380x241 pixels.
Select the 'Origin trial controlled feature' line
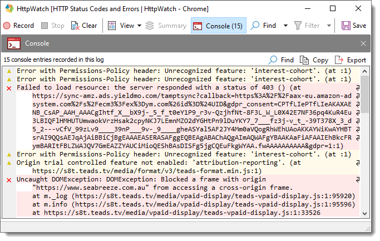pos(159,163)
